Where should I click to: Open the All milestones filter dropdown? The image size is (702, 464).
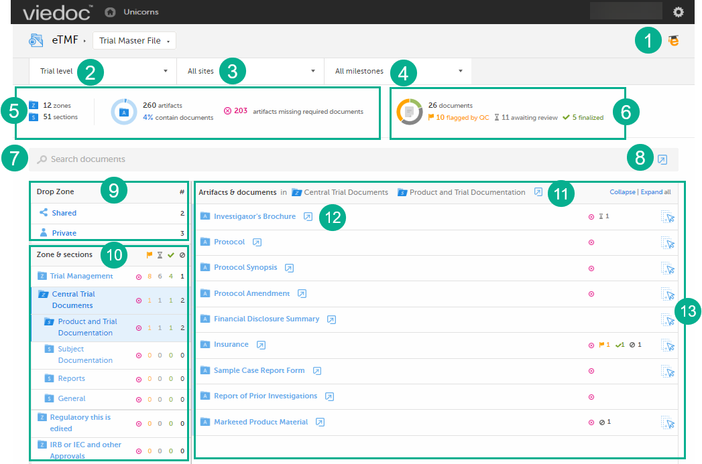point(398,71)
